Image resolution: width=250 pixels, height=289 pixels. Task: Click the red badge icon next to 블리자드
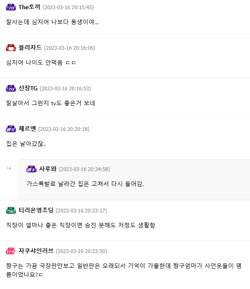coord(11,48)
